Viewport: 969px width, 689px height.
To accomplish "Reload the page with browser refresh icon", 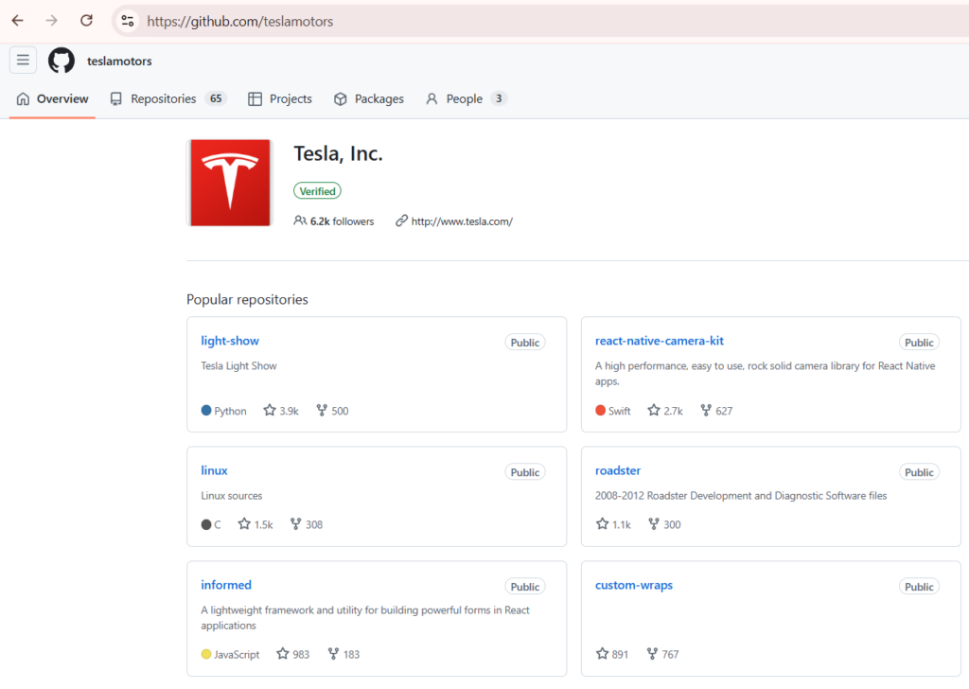I will coord(86,21).
